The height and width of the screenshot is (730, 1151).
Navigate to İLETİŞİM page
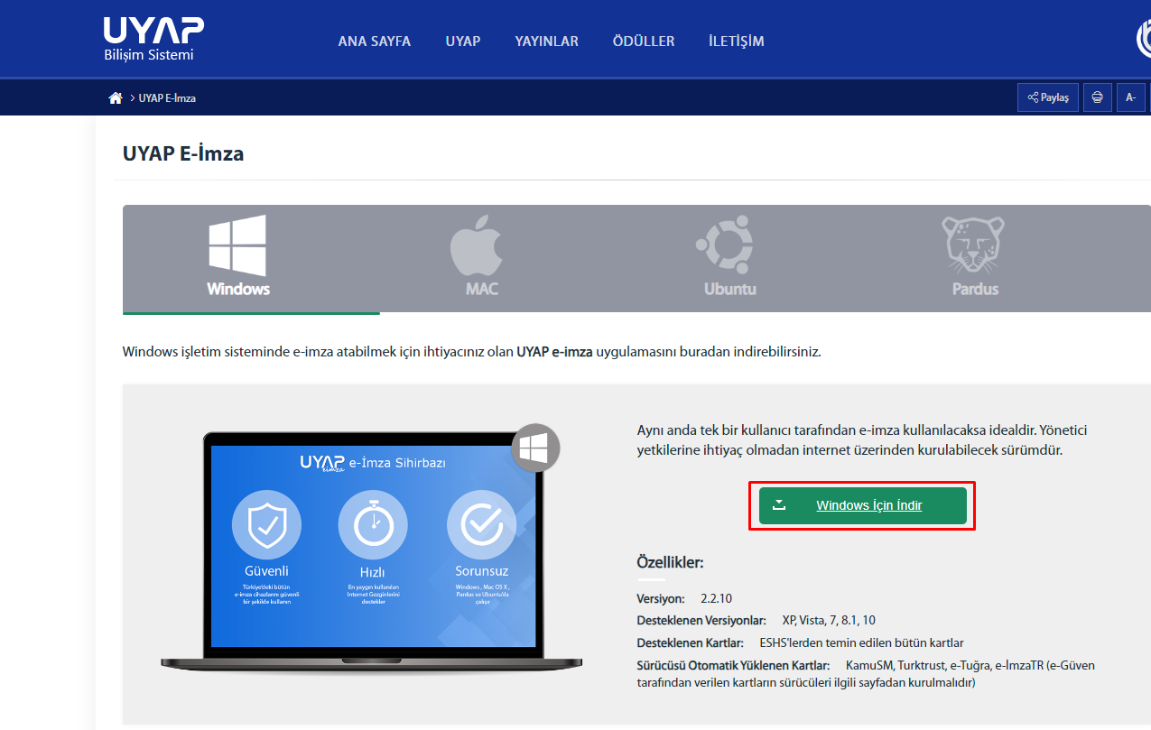737,42
